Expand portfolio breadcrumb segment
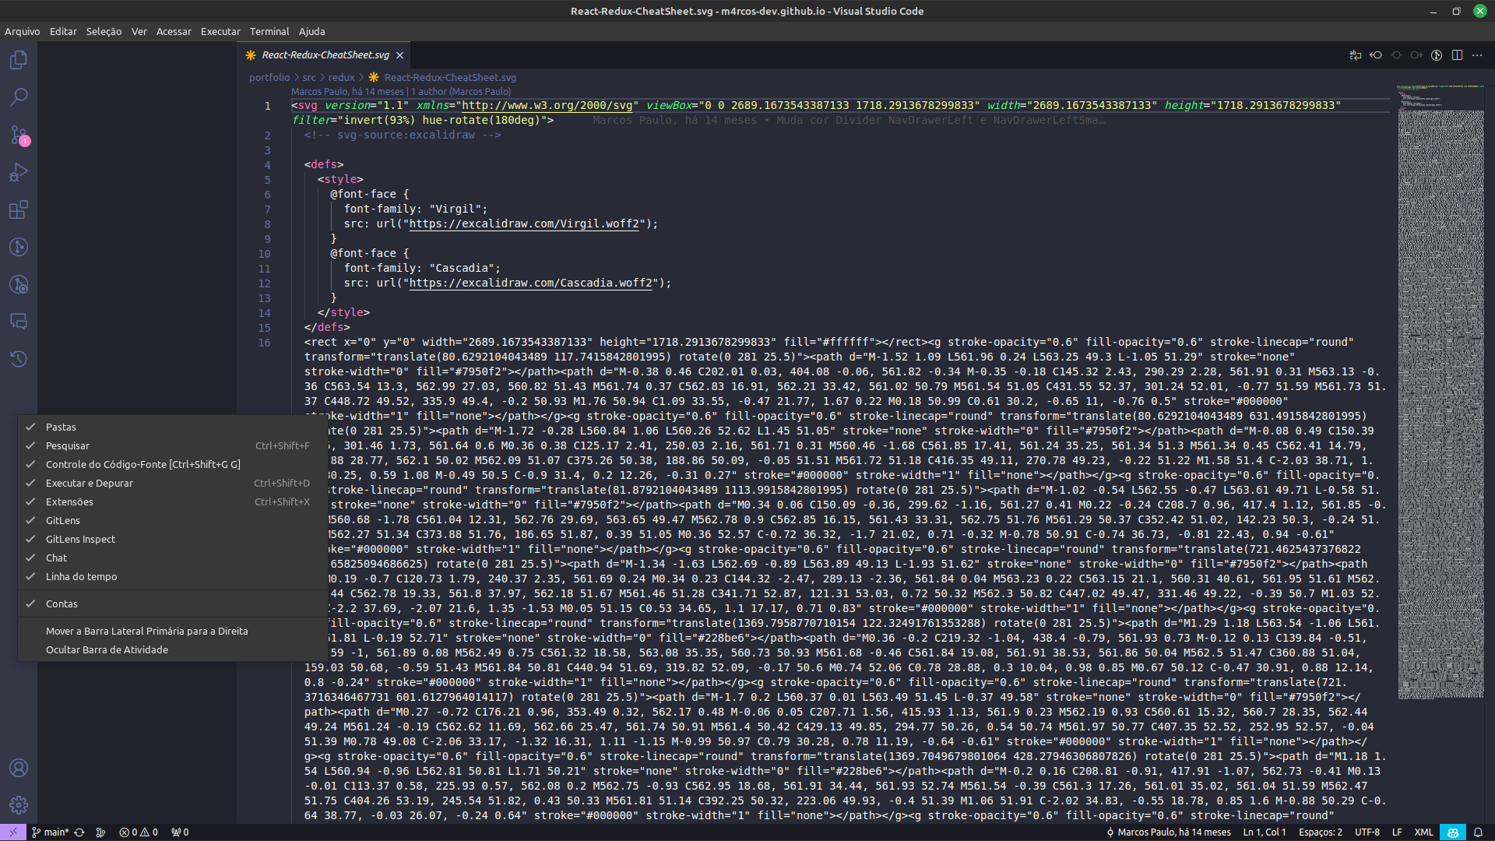This screenshot has width=1495, height=841. point(269,77)
